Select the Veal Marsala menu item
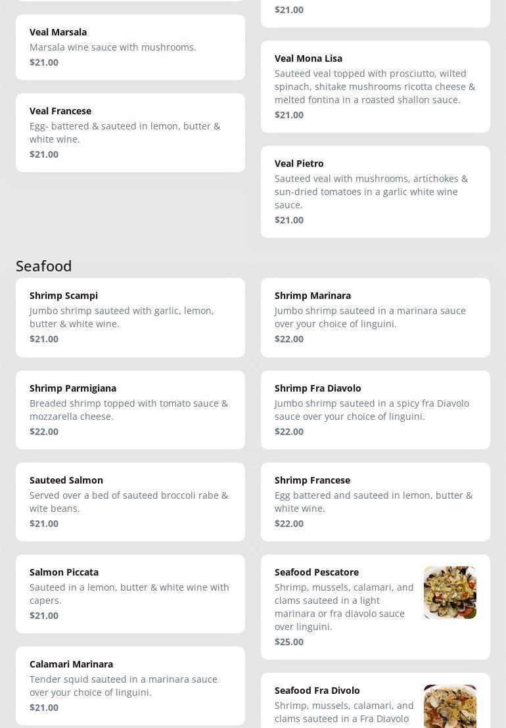The width and height of the screenshot is (506, 728). [130, 47]
